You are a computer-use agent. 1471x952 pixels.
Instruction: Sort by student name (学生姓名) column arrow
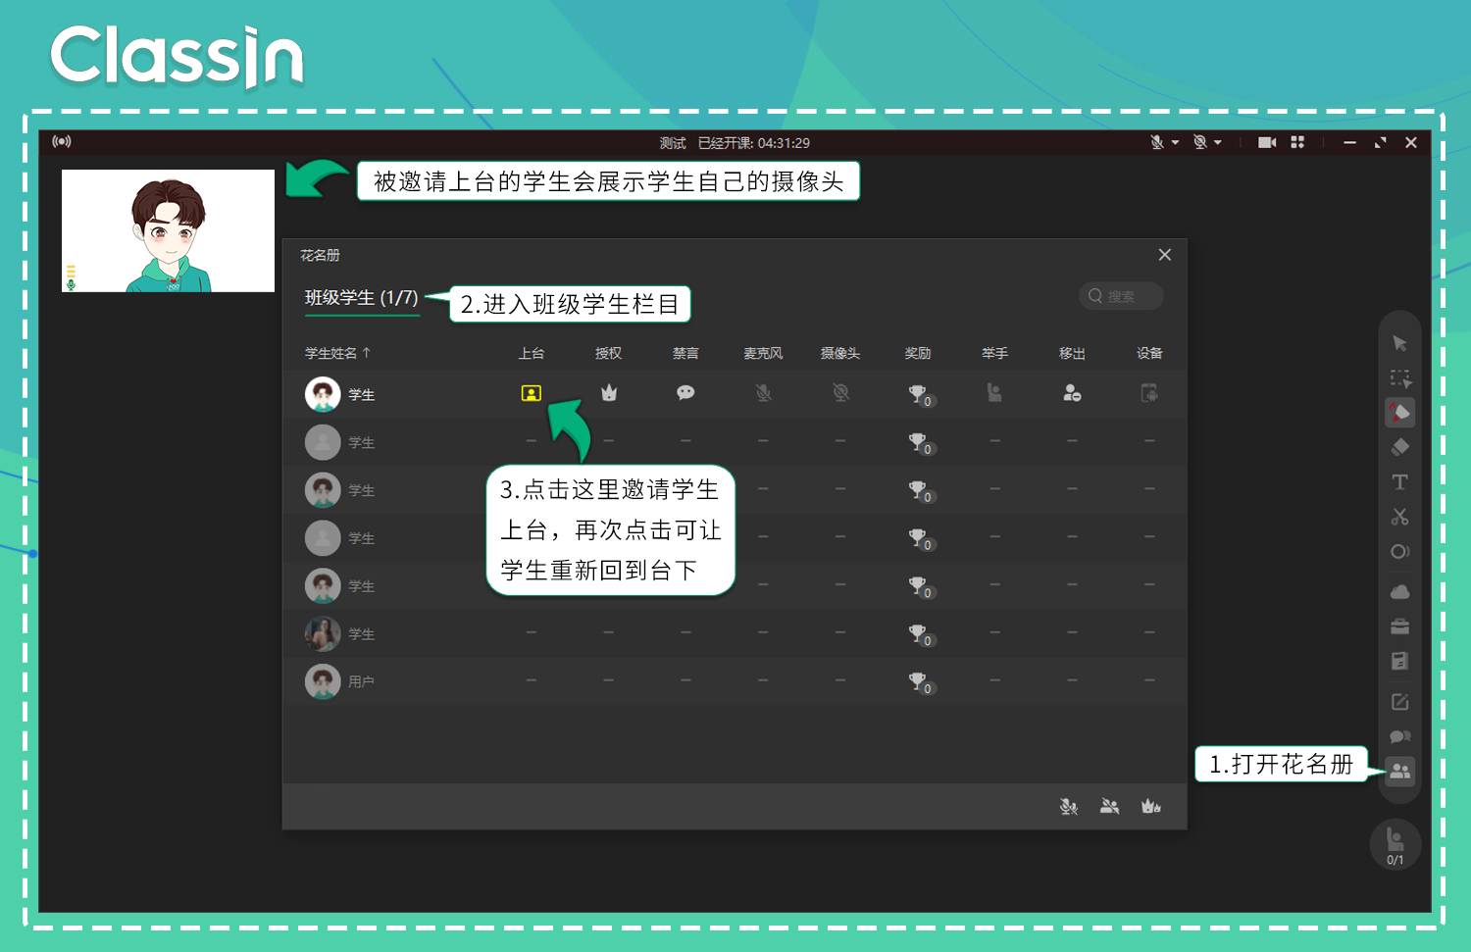[x=366, y=352]
